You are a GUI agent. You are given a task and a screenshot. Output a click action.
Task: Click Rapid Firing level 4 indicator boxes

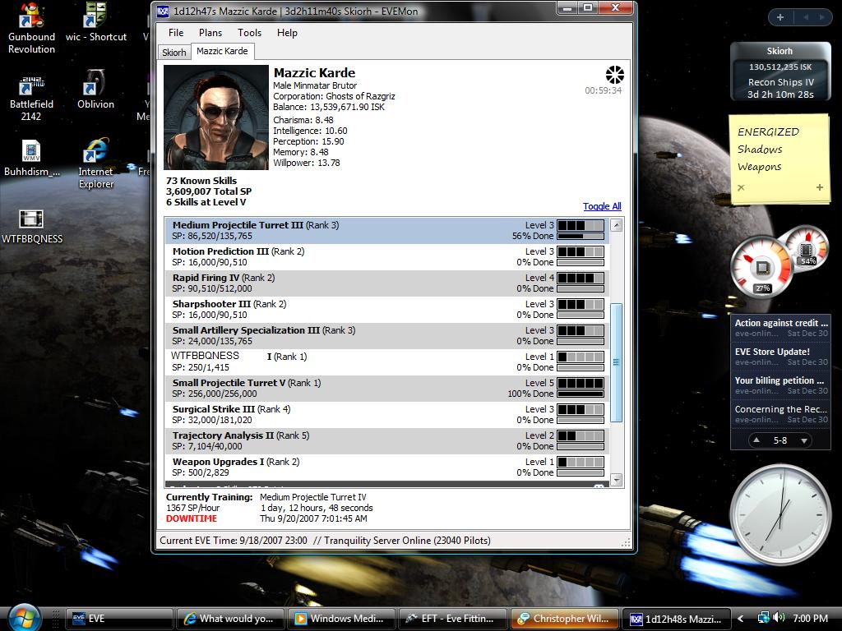[x=581, y=278]
